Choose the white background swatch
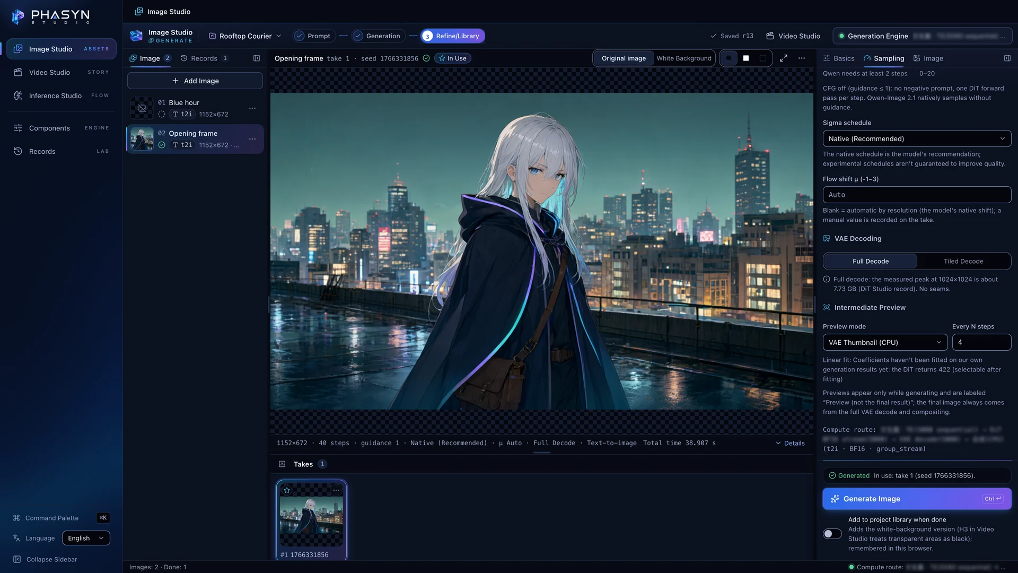Viewport: 1018px width, 573px height. click(746, 58)
